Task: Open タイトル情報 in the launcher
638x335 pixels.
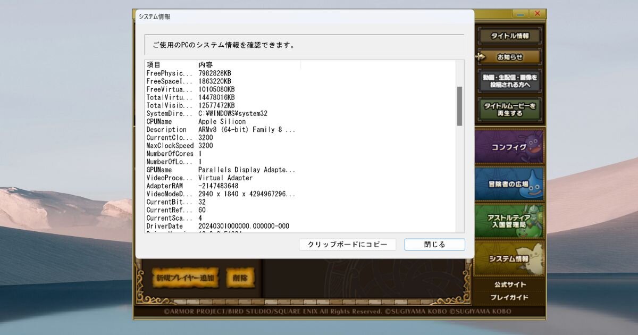Action: [509, 36]
